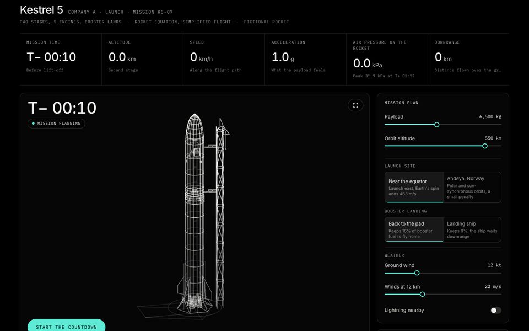Click the Launch Site section heading

click(400, 166)
